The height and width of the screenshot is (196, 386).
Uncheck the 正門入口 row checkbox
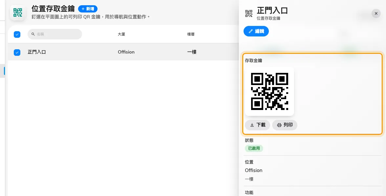17,52
